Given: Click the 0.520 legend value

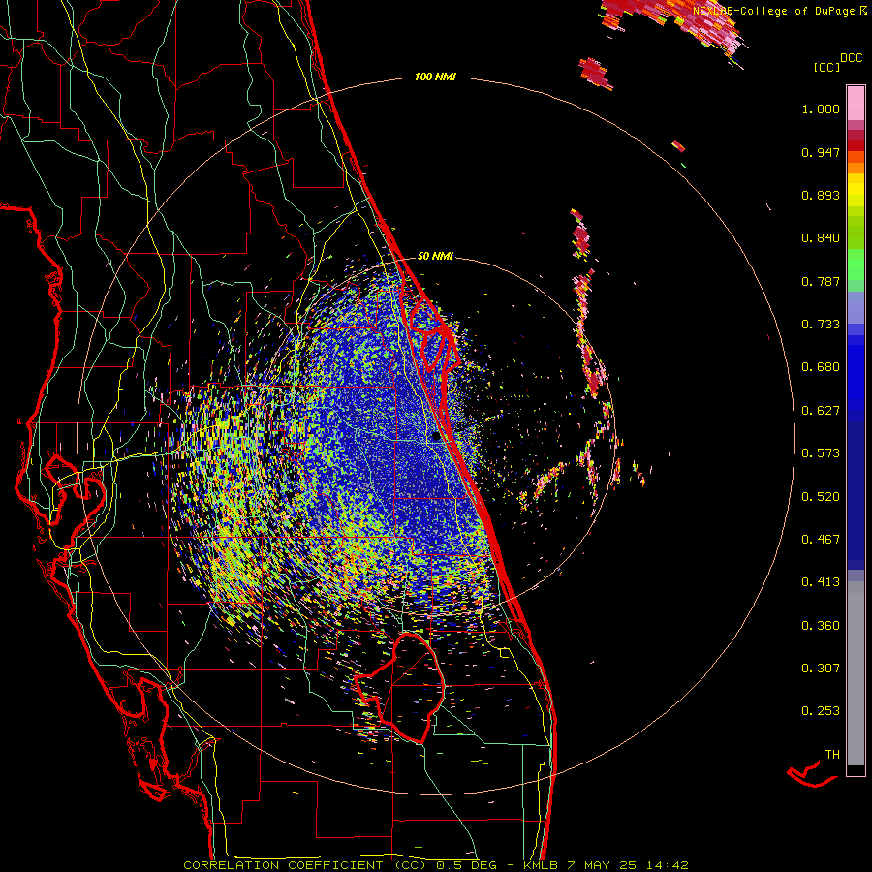Looking at the screenshot, I should (821, 497).
